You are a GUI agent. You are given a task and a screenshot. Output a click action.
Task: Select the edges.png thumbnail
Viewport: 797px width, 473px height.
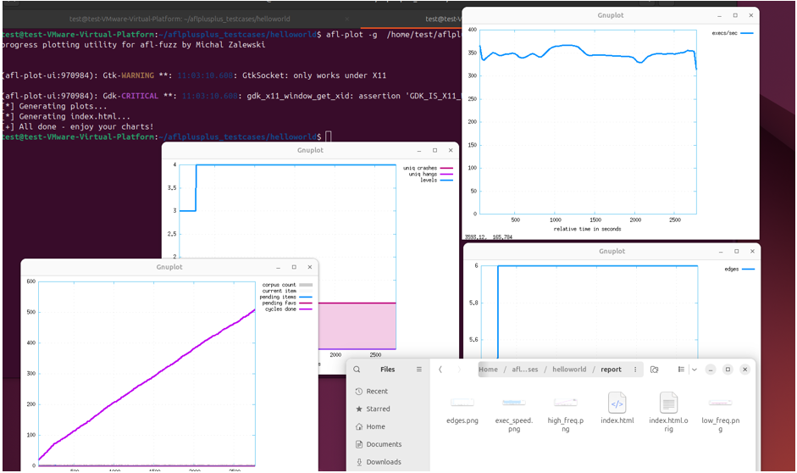click(462, 403)
